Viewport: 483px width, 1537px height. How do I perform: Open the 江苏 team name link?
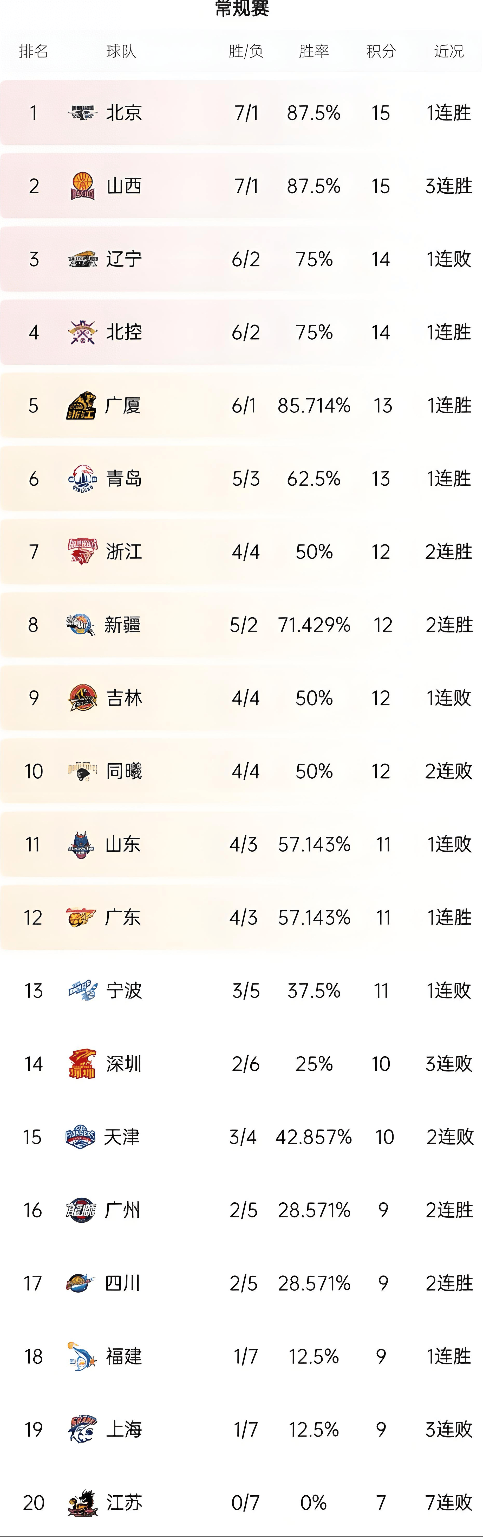(x=124, y=1502)
